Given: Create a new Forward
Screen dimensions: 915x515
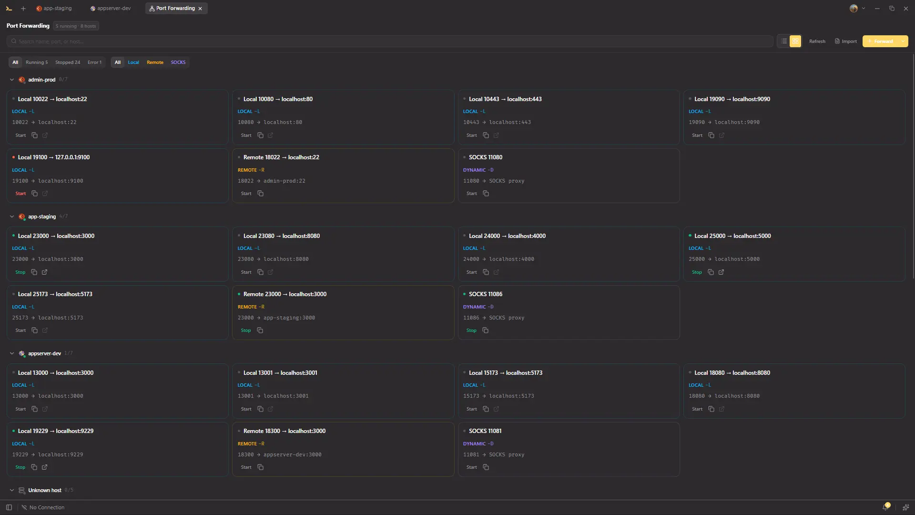Looking at the screenshot, I should click(x=880, y=41).
